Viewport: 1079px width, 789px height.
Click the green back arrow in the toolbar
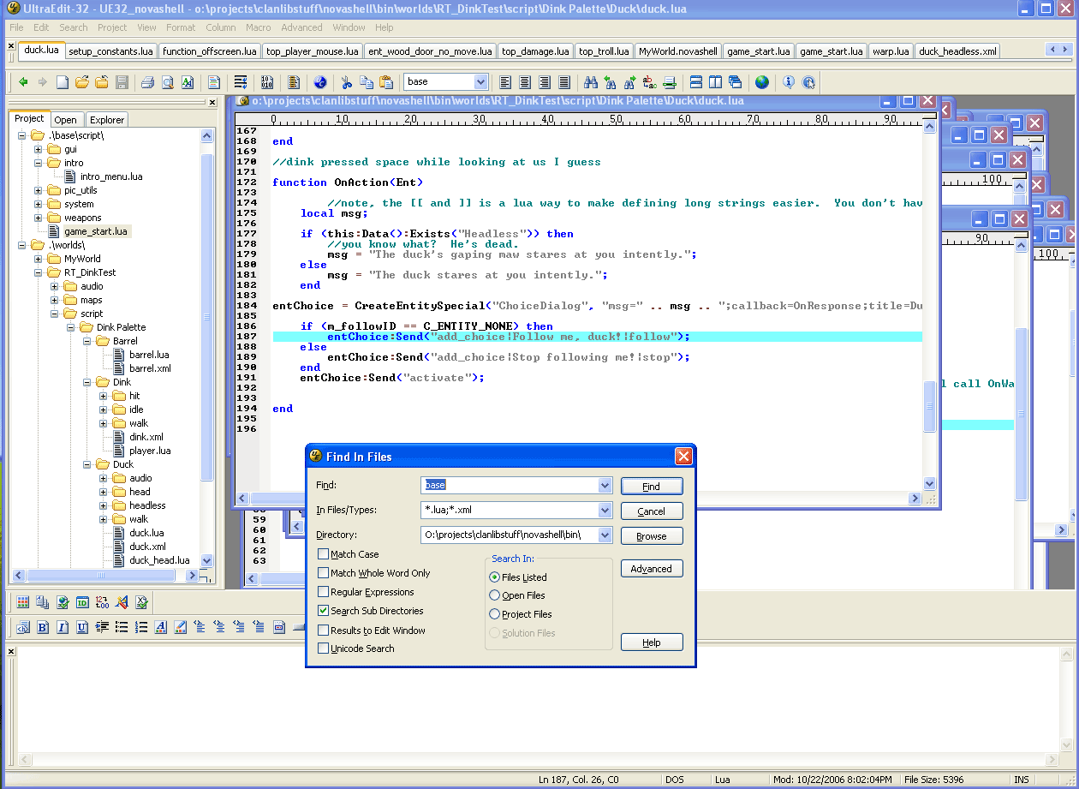point(23,82)
